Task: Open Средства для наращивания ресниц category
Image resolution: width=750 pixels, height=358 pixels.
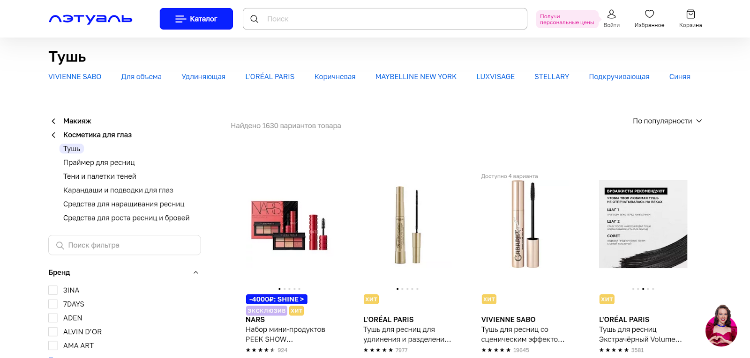Action: coord(124,204)
